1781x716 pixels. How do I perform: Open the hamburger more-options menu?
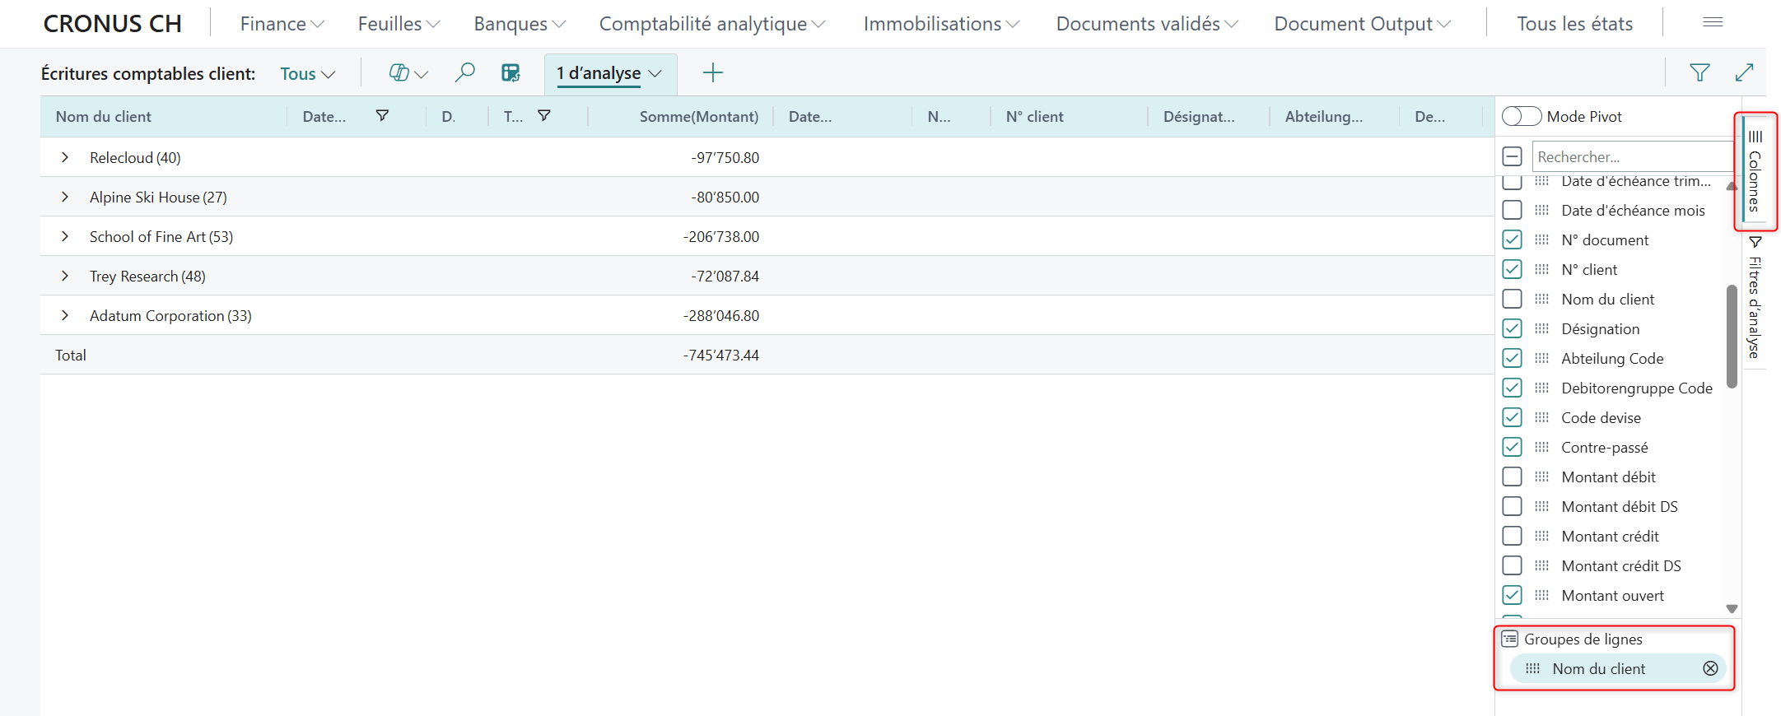pos(1713,23)
